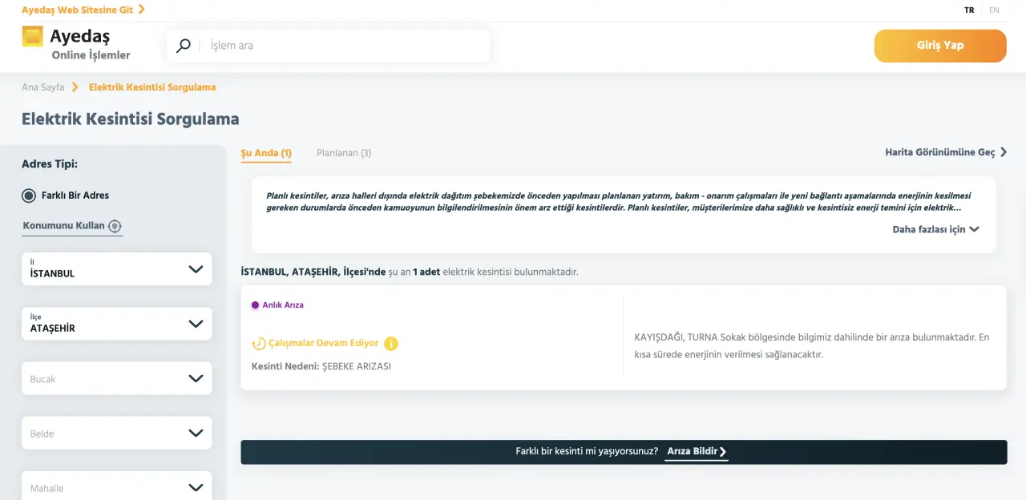The width and height of the screenshot is (1026, 500).
Task: Click the Arıza Bildir link
Action: click(x=697, y=452)
